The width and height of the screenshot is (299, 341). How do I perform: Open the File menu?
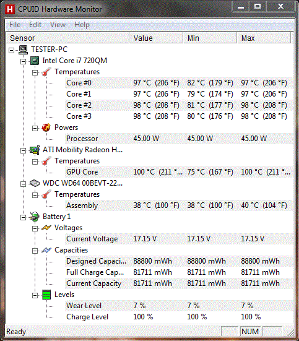[x=15, y=25]
